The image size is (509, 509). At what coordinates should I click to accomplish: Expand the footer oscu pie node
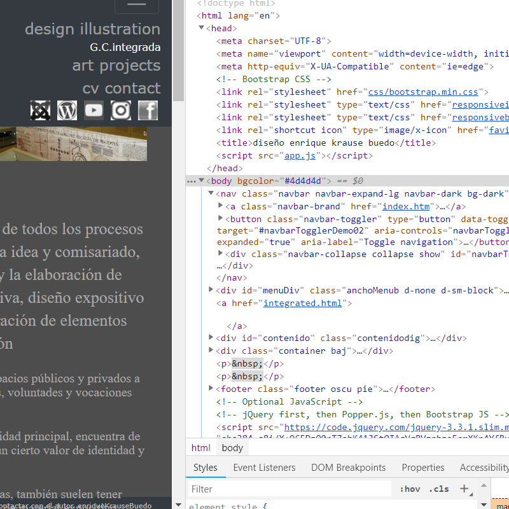click(x=211, y=388)
